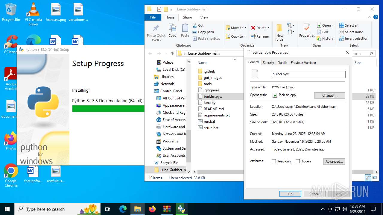Open the Recycle Bin desktop icon
Viewport: 383px width, 215px height.
click(x=11, y=13)
